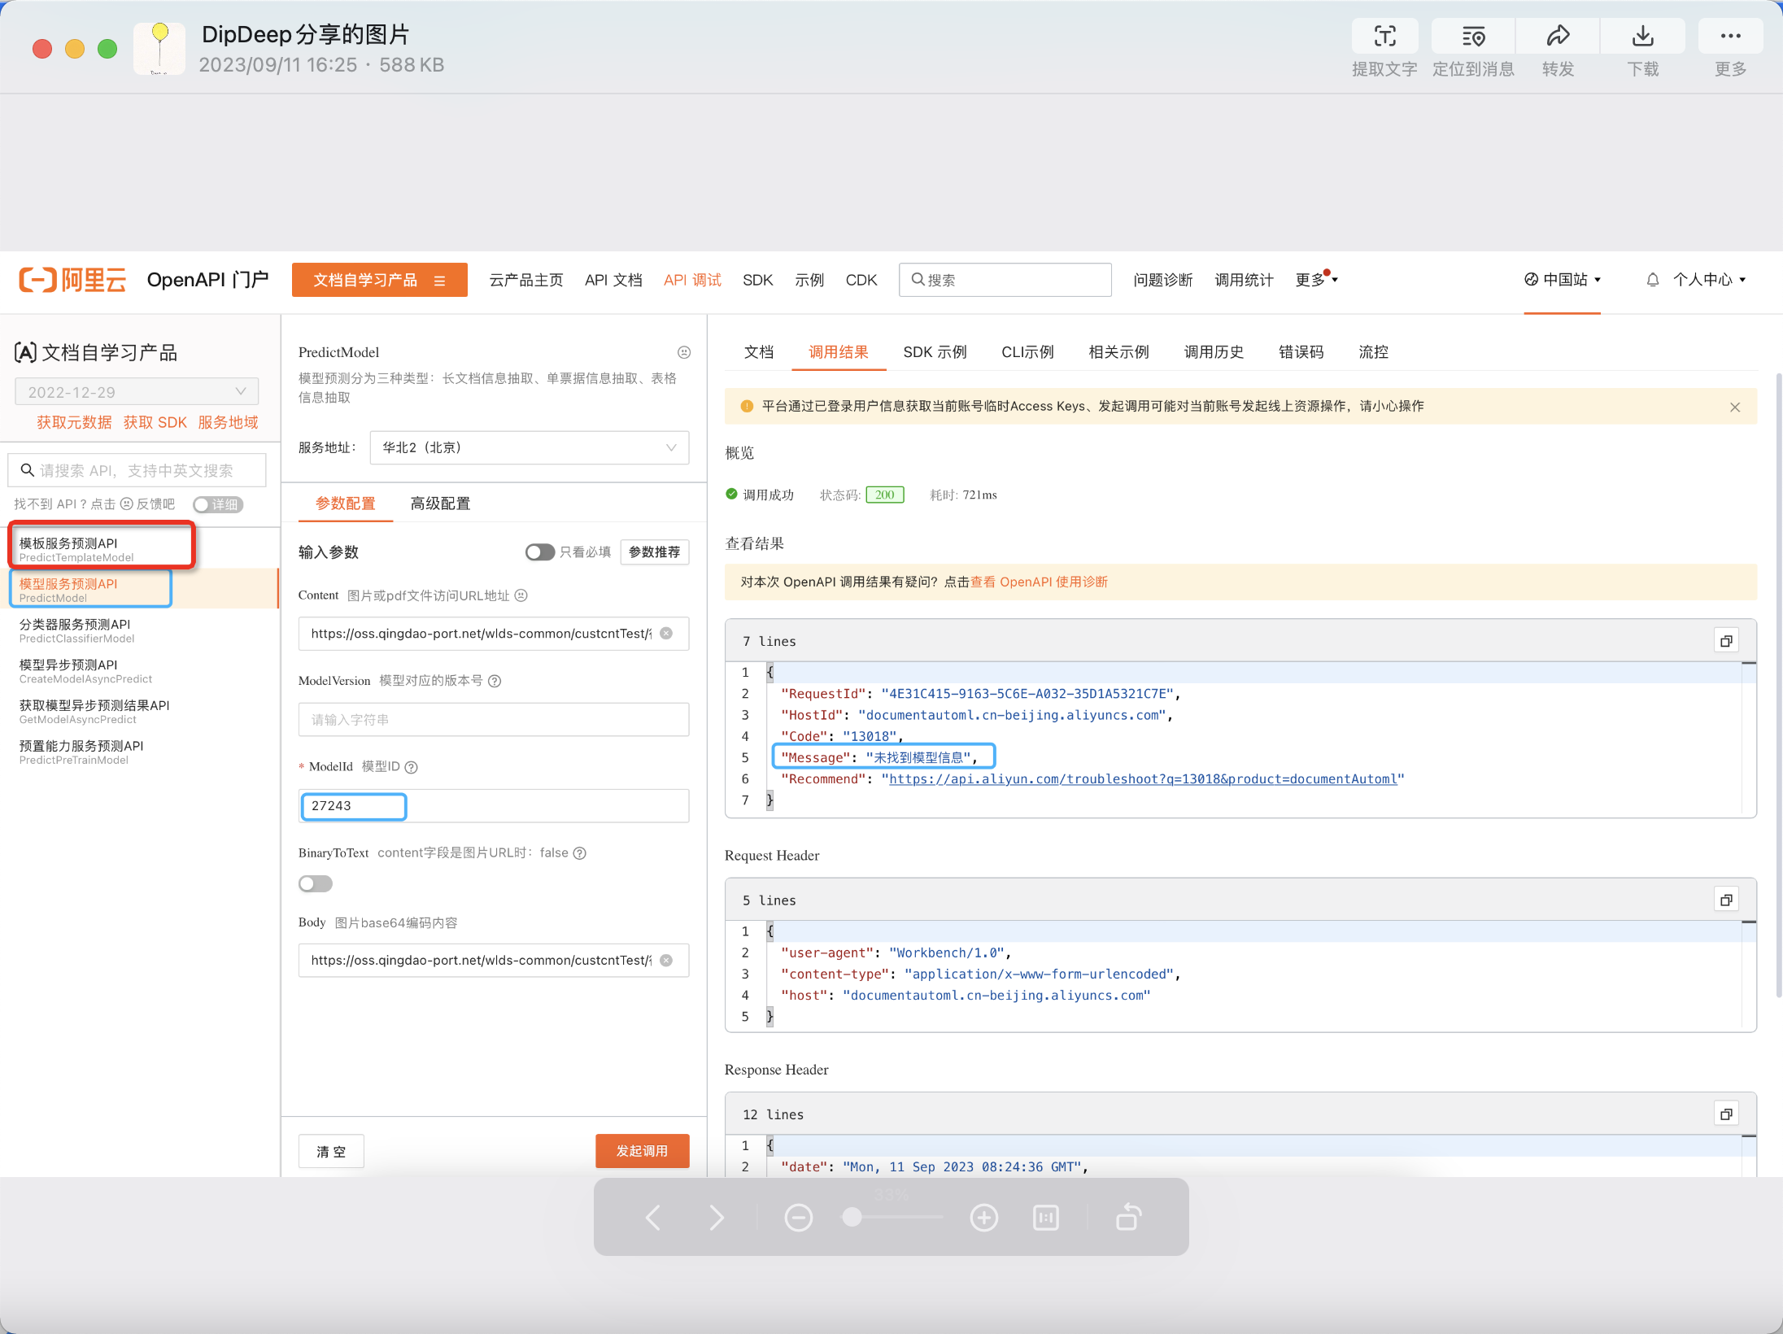Click the API search field in sidebar
The image size is (1783, 1334).
(x=137, y=470)
